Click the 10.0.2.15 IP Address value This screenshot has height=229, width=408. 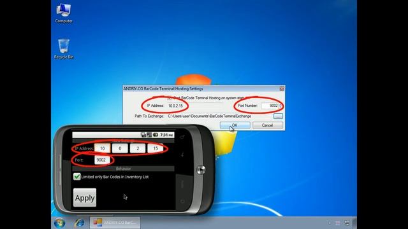(x=175, y=106)
